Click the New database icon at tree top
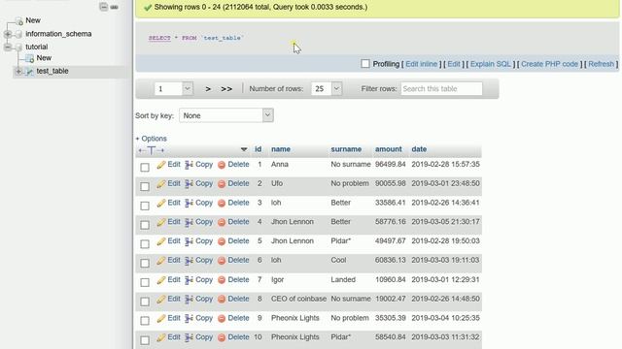Viewport: 622px width, 349px height. pyautogui.click(x=18, y=21)
